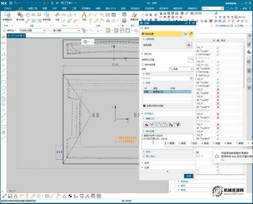Viewport: 253px width, 204px height.
Task: Open the 类型 dropdown showing 普通
Action: click(181, 69)
